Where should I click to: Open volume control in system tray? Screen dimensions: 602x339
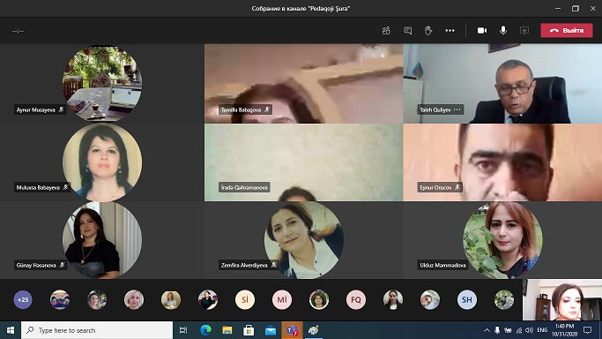(530, 330)
